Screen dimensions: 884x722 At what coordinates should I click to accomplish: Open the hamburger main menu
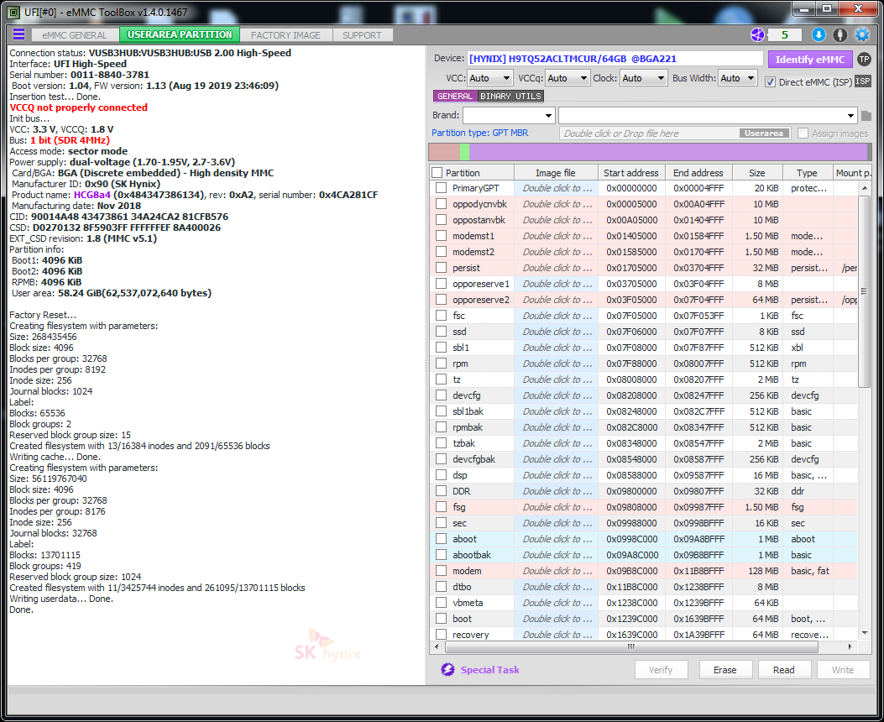click(x=18, y=34)
